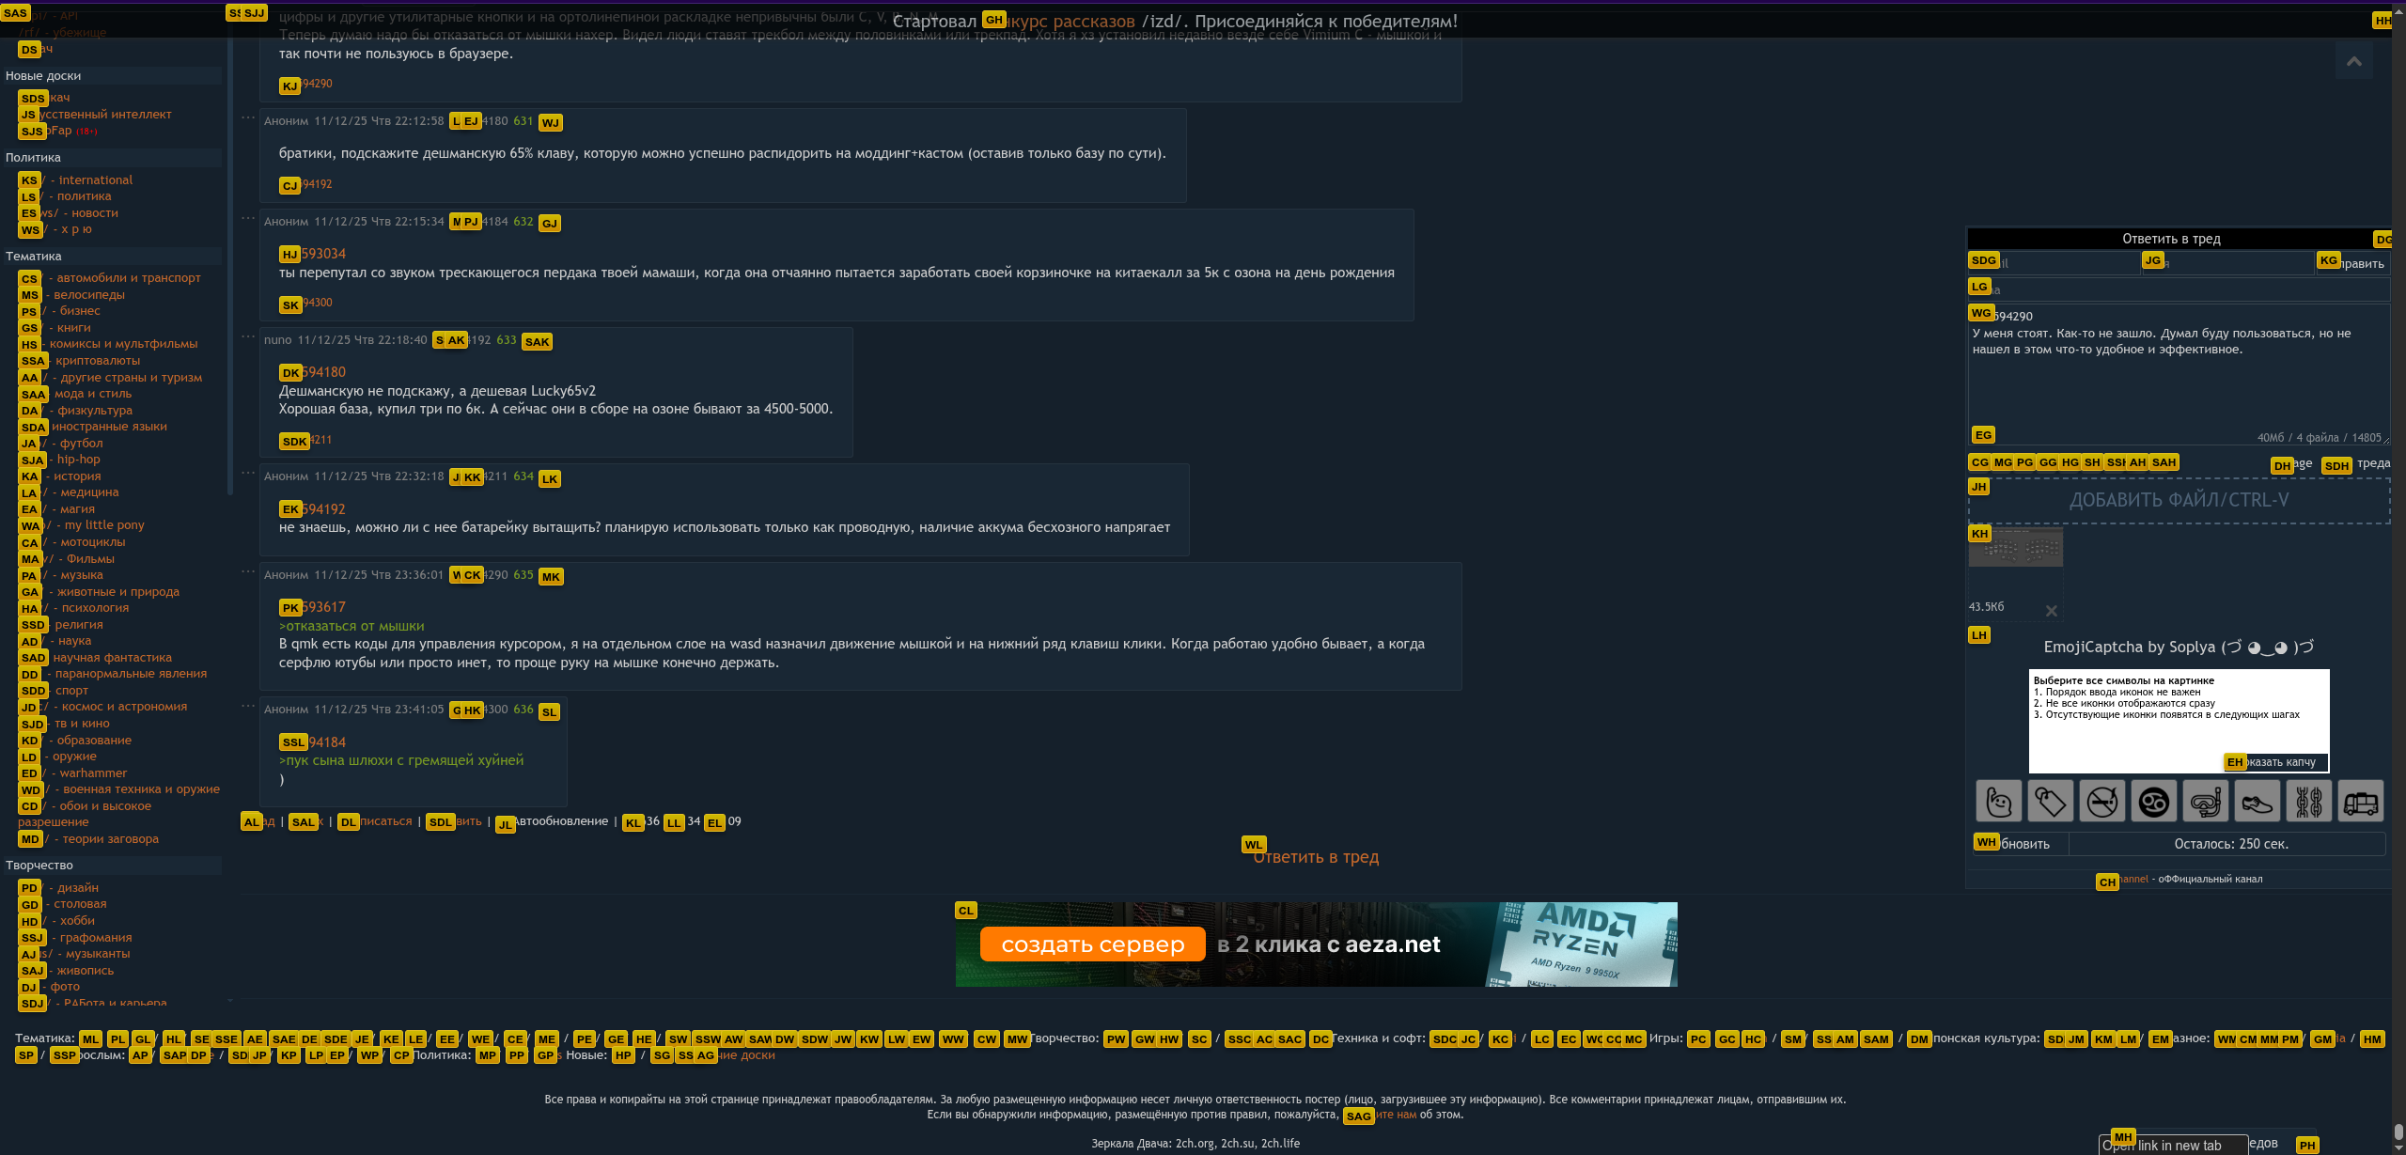Select the shoe captcha emoji
This screenshot has height=1155, width=2406.
(2257, 802)
